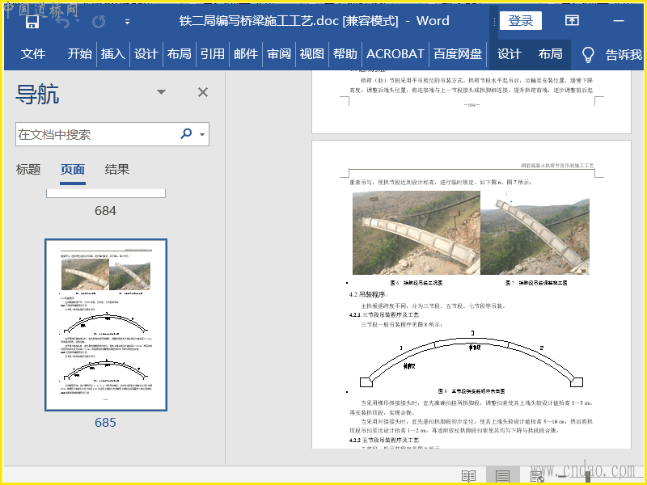Screen dimensions: 647x485
Task: Click heading 4.2.2 五节段吊装程序及工艺
Action: (x=383, y=440)
